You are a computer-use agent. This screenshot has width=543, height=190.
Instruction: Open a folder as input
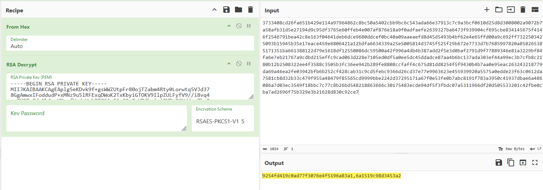coord(499,10)
